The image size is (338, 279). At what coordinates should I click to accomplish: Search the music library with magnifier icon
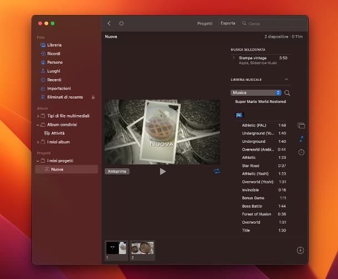pyautogui.click(x=287, y=93)
